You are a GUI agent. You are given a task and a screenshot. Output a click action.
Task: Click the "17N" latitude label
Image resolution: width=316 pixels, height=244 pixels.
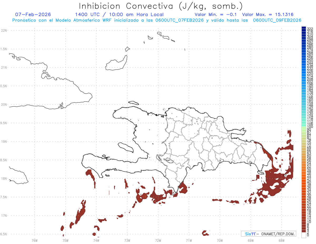click(x=4, y=216)
